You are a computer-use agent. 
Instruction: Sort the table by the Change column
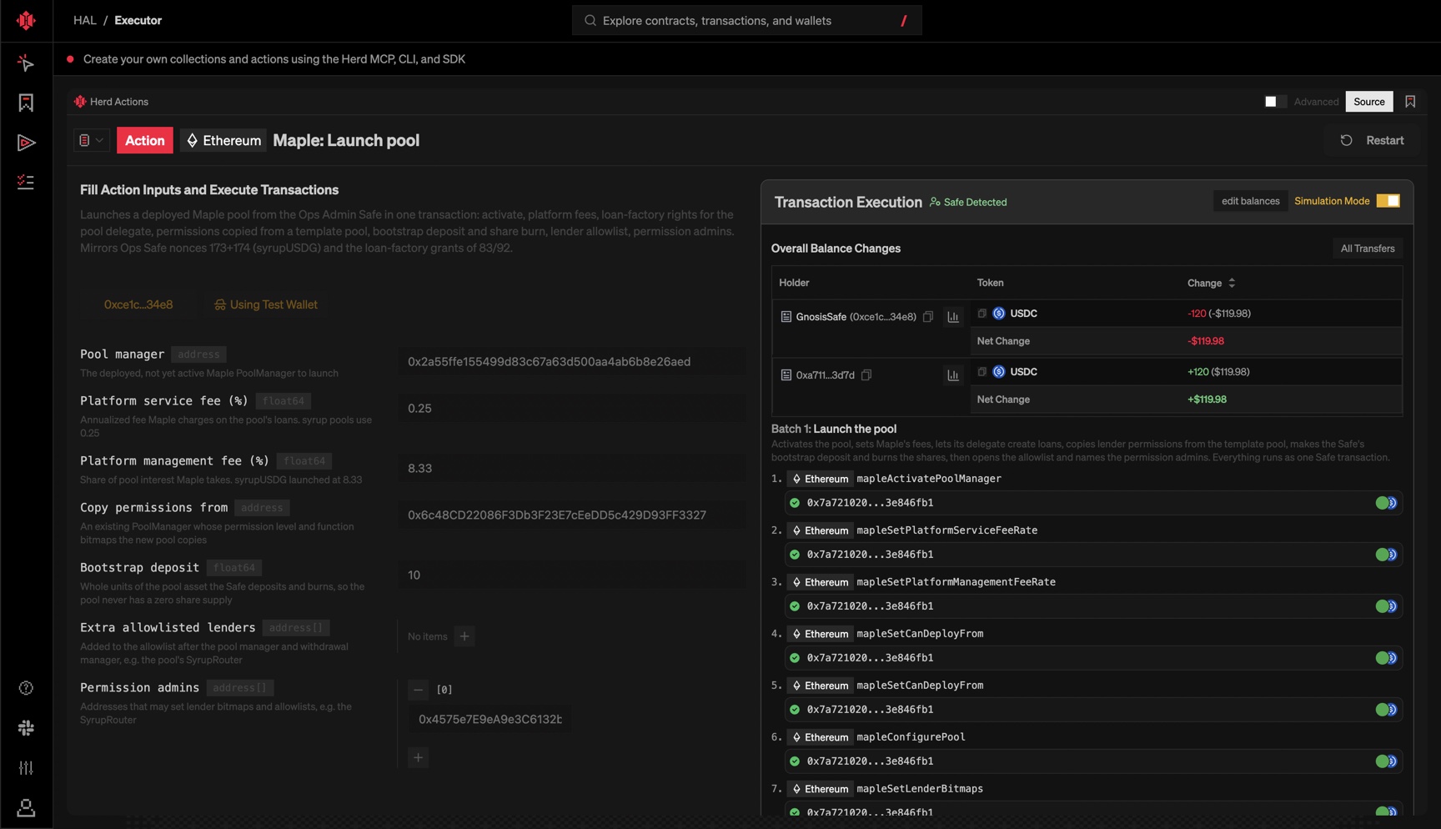click(1211, 284)
